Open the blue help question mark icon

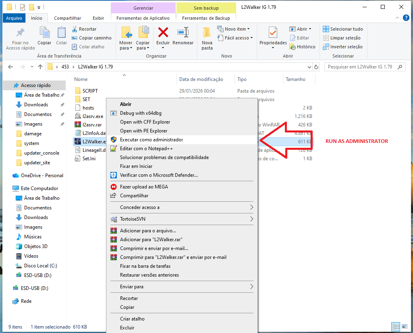pyautogui.click(x=406, y=18)
